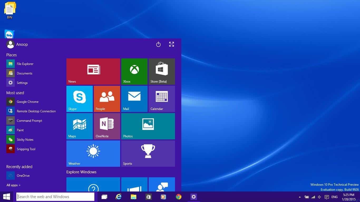
Task: Open the People tile
Action: point(107,99)
